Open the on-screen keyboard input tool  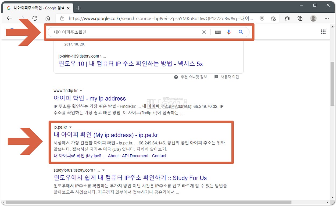coord(218,32)
